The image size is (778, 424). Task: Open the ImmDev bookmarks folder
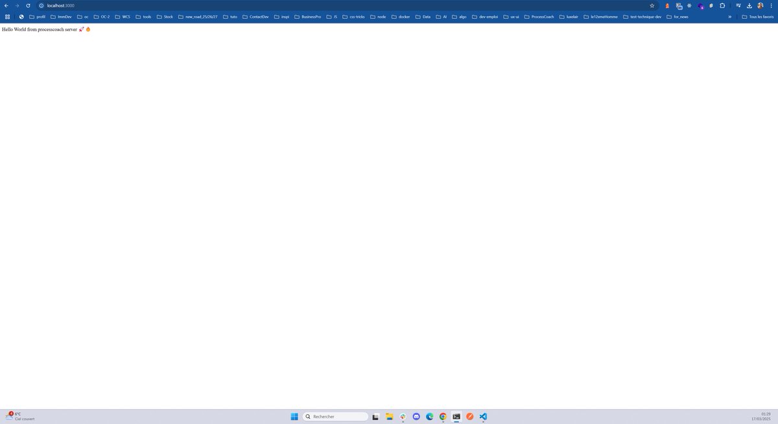pyautogui.click(x=61, y=16)
